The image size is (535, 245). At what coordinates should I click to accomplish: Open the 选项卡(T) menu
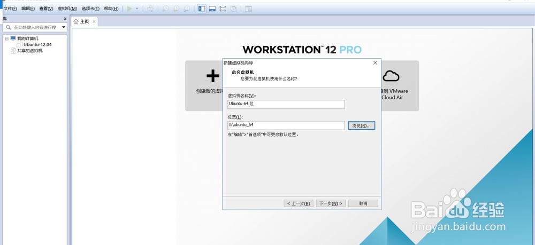(90, 9)
